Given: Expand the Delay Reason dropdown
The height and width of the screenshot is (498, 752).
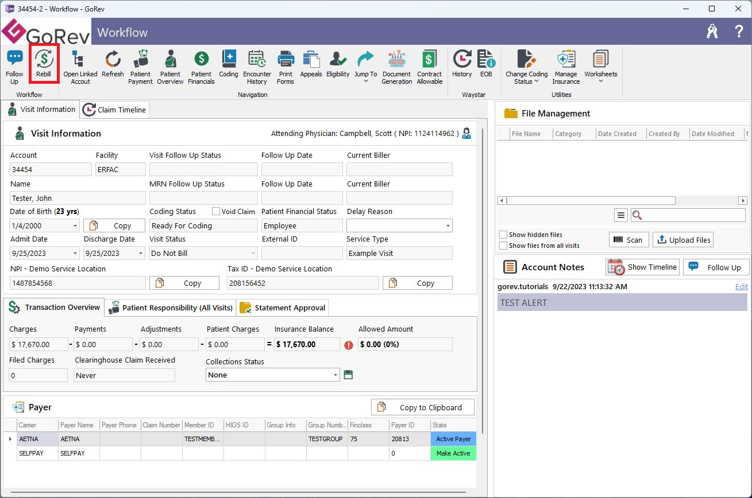Looking at the screenshot, I should coord(447,226).
